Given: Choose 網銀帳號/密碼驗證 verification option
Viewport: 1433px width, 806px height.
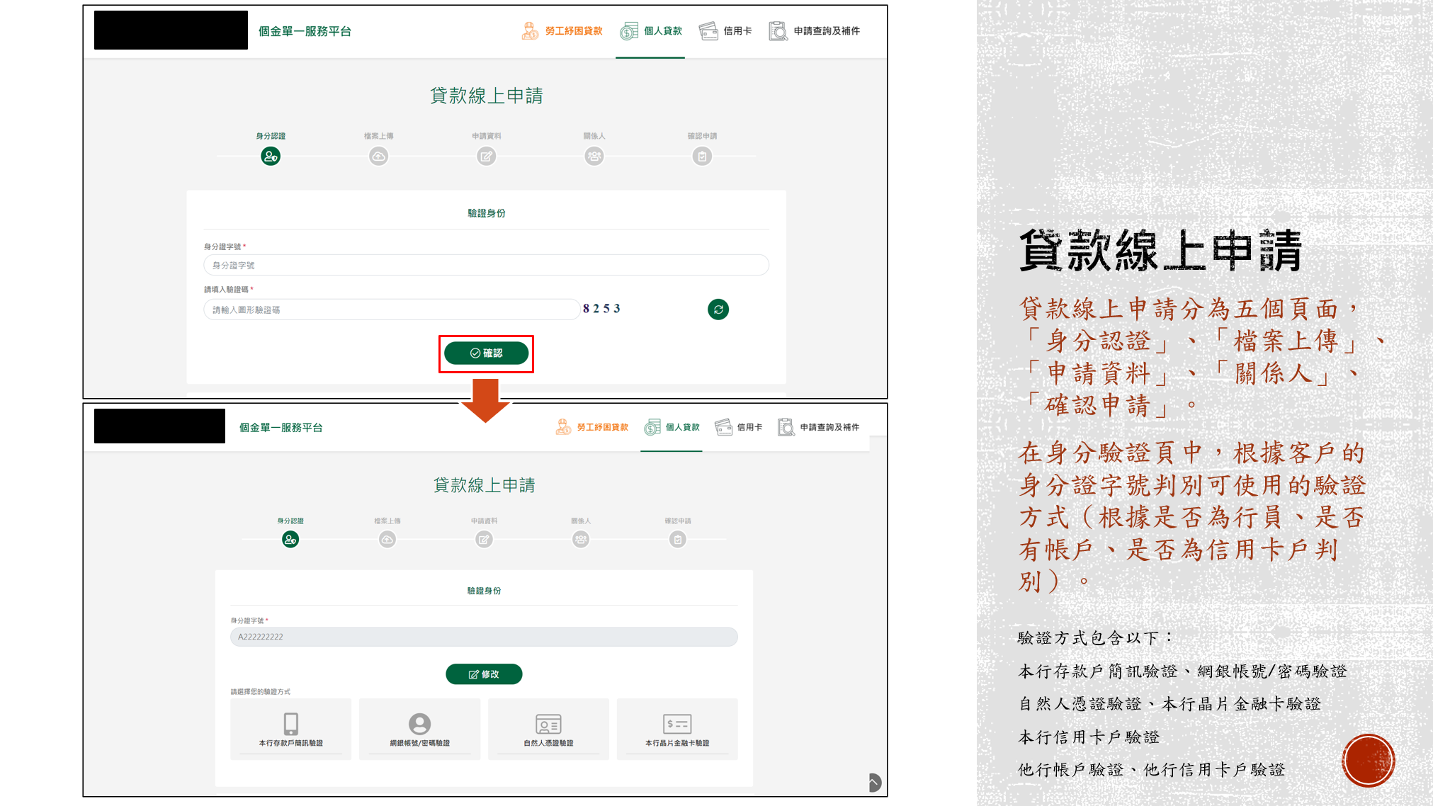Looking at the screenshot, I should pyautogui.click(x=419, y=730).
